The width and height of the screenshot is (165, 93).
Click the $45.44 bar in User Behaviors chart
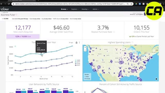click(x=18, y=92)
